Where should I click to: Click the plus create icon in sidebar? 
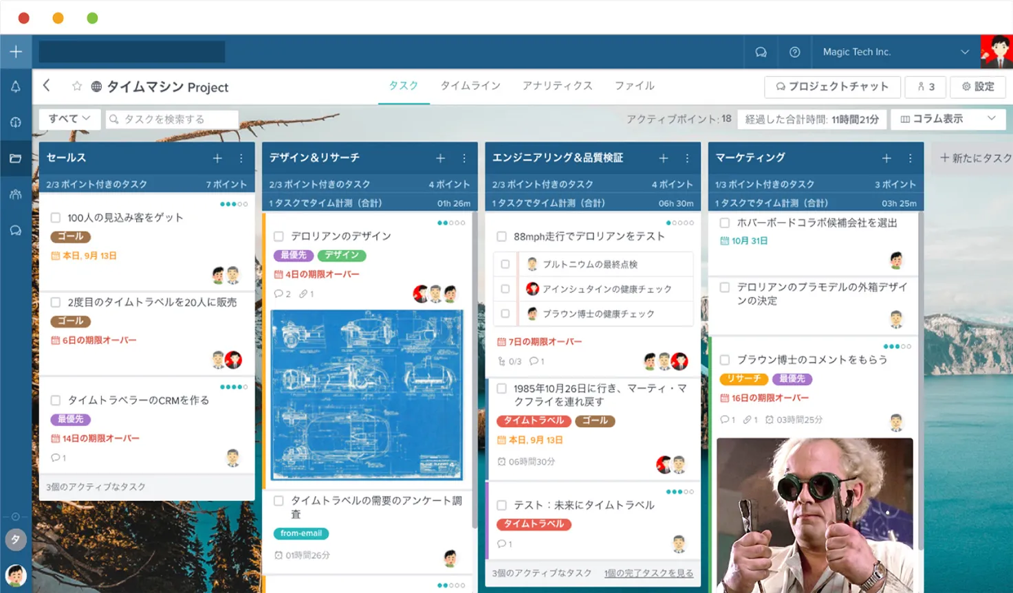[x=16, y=52]
